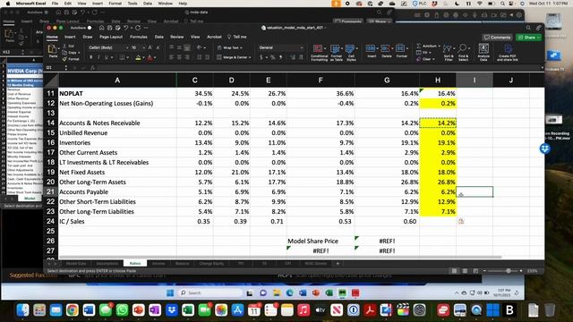Click the percent style icon
Image resolution: width=573 pixels, height=322 pixels.
pos(272,57)
